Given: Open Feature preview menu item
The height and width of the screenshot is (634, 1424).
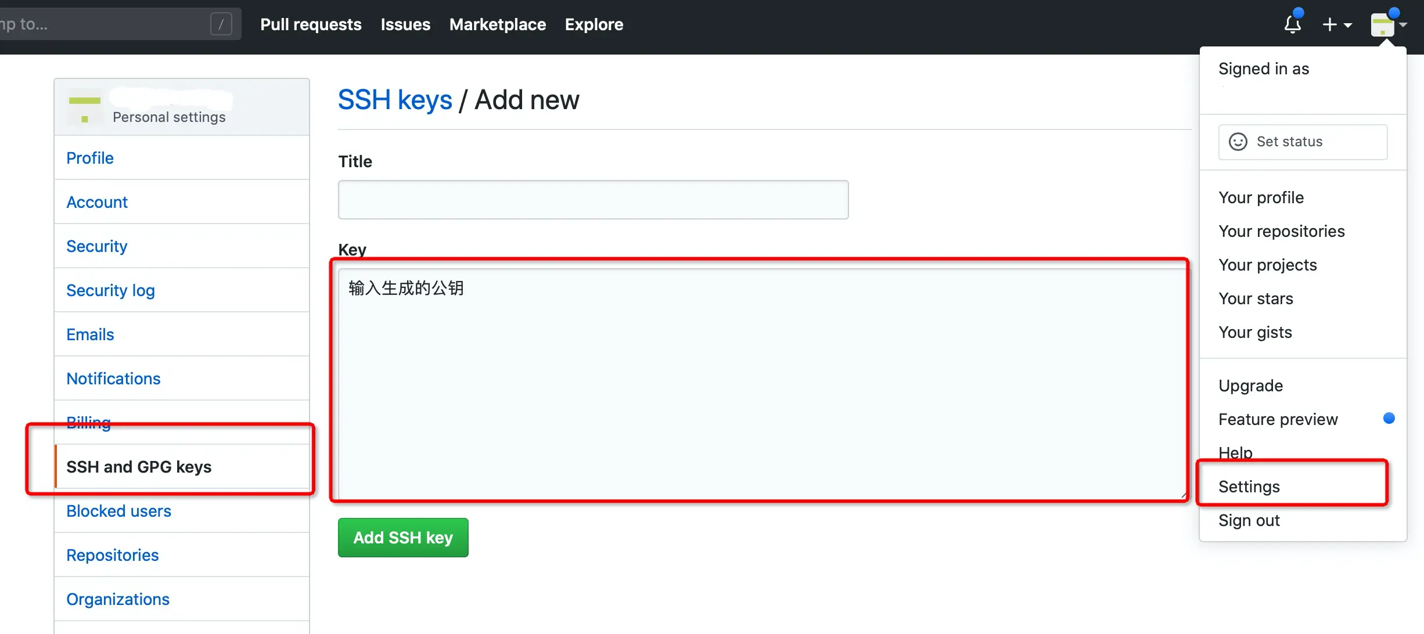Looking at the screenshot, I should point(1278,419).
